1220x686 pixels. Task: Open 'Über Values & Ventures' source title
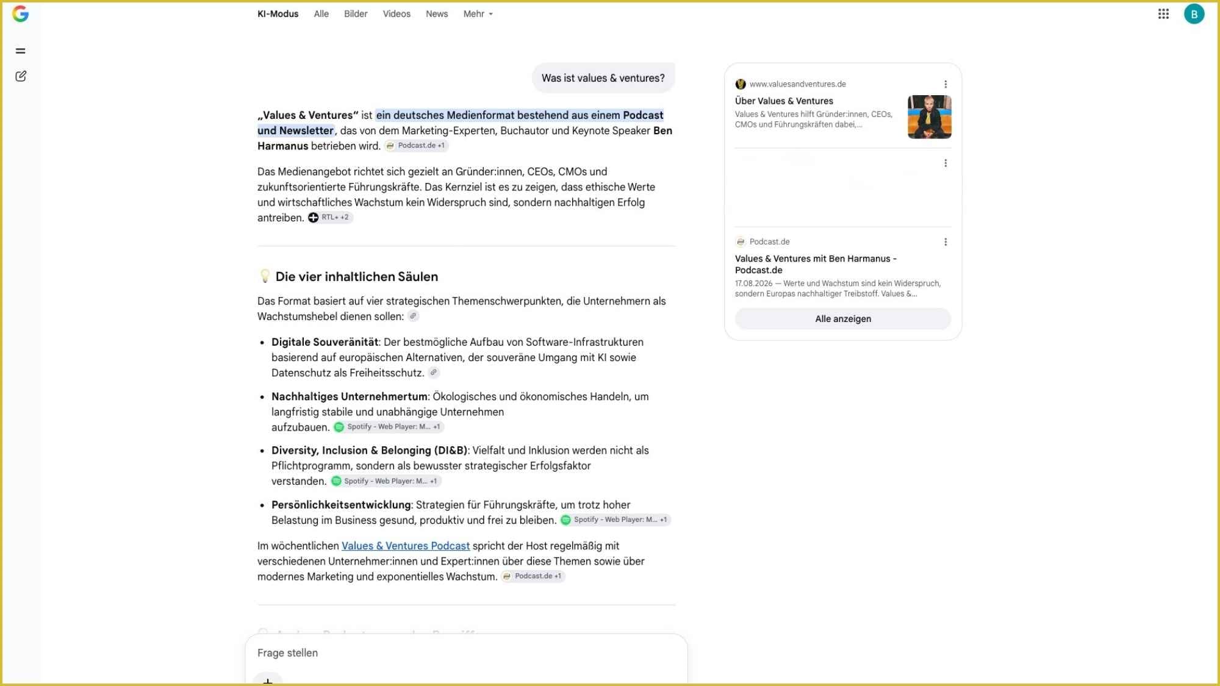point(784,101)
